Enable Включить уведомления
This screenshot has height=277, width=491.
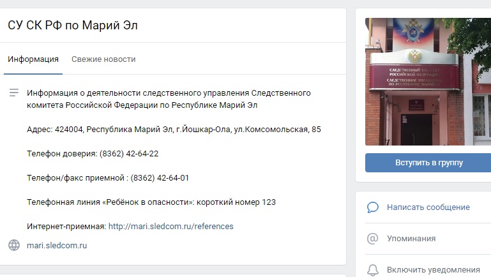click(x=434, y=270)
